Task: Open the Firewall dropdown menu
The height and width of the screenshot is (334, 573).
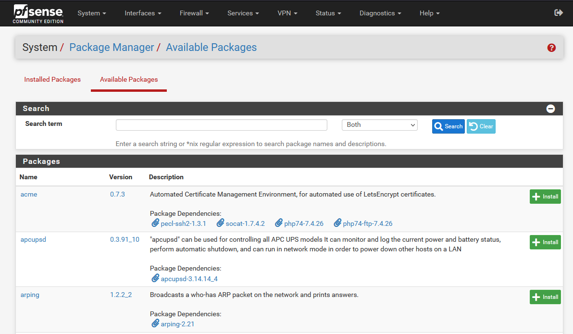Action: click(194, 13)
